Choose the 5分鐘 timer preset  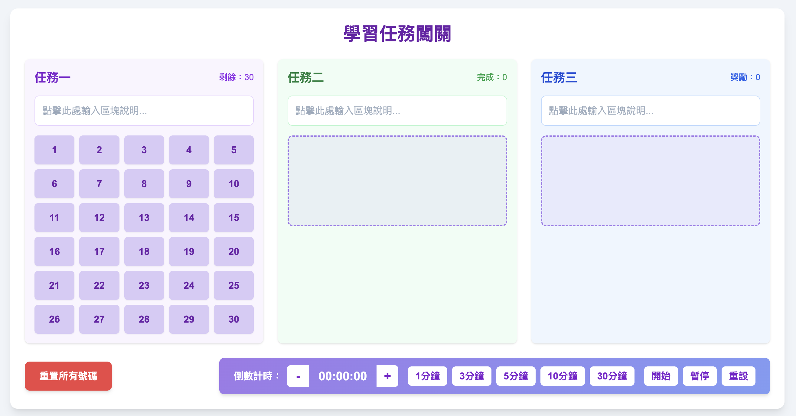(515, 376)
